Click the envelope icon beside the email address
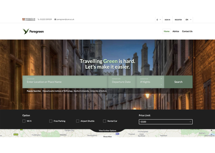This screenshot has width=215, height=153. [55, 19]
